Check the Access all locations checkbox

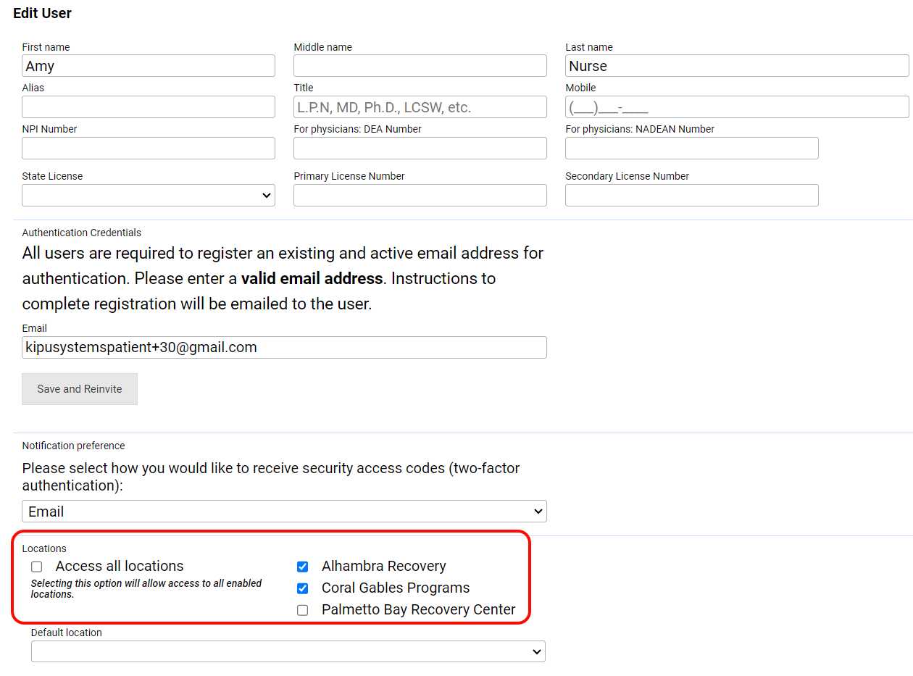[37, 567]
